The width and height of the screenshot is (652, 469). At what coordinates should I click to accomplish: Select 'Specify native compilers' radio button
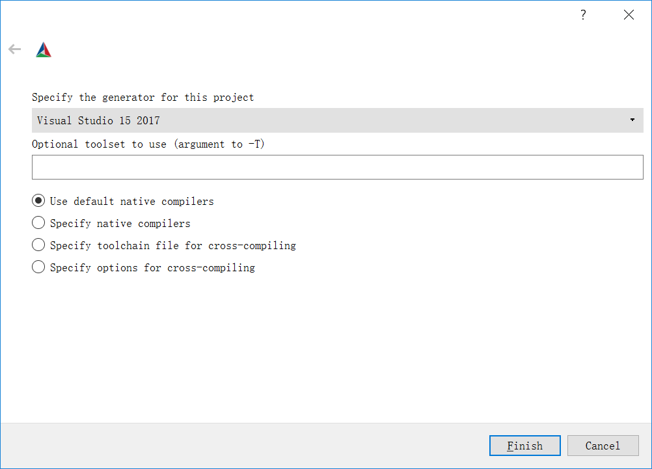click(38, 223)
